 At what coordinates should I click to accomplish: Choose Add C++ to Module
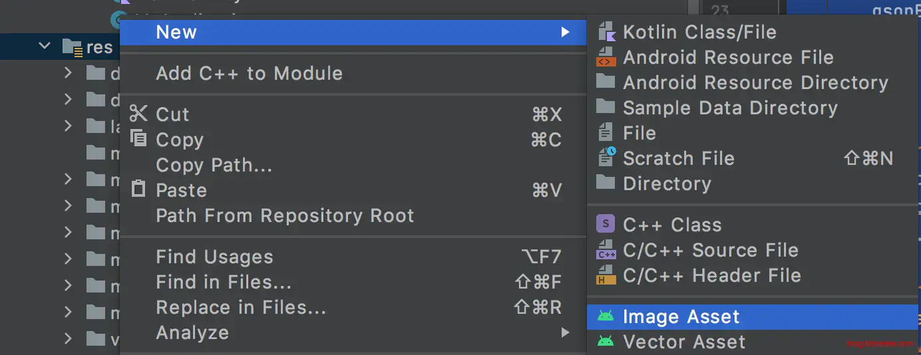pyautogui.click(x=249, y=73)
